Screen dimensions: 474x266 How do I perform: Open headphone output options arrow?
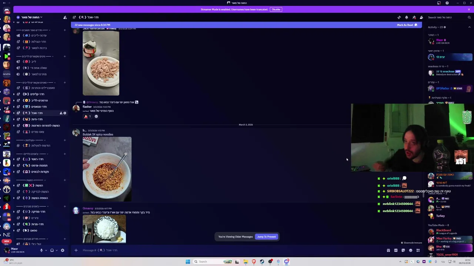[x=57, y=250]
